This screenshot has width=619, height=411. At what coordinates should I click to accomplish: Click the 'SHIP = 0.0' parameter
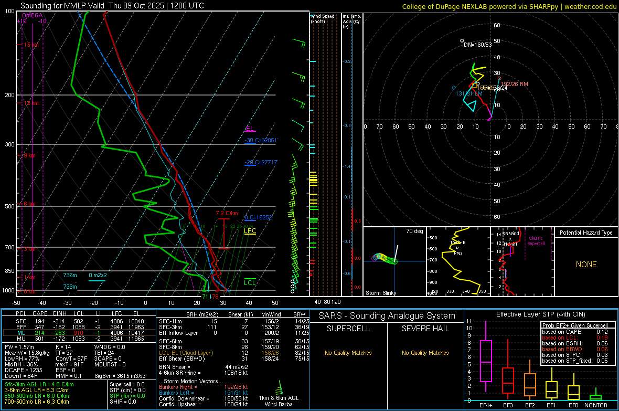click(123, 402)
